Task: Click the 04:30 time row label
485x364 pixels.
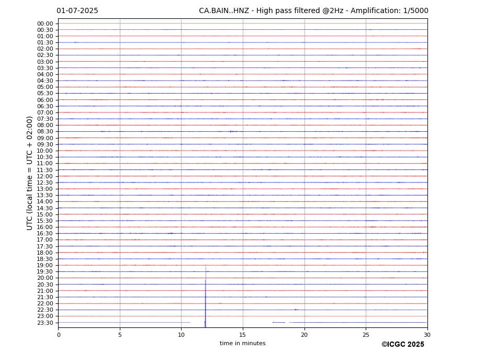Action: point(45,81)
